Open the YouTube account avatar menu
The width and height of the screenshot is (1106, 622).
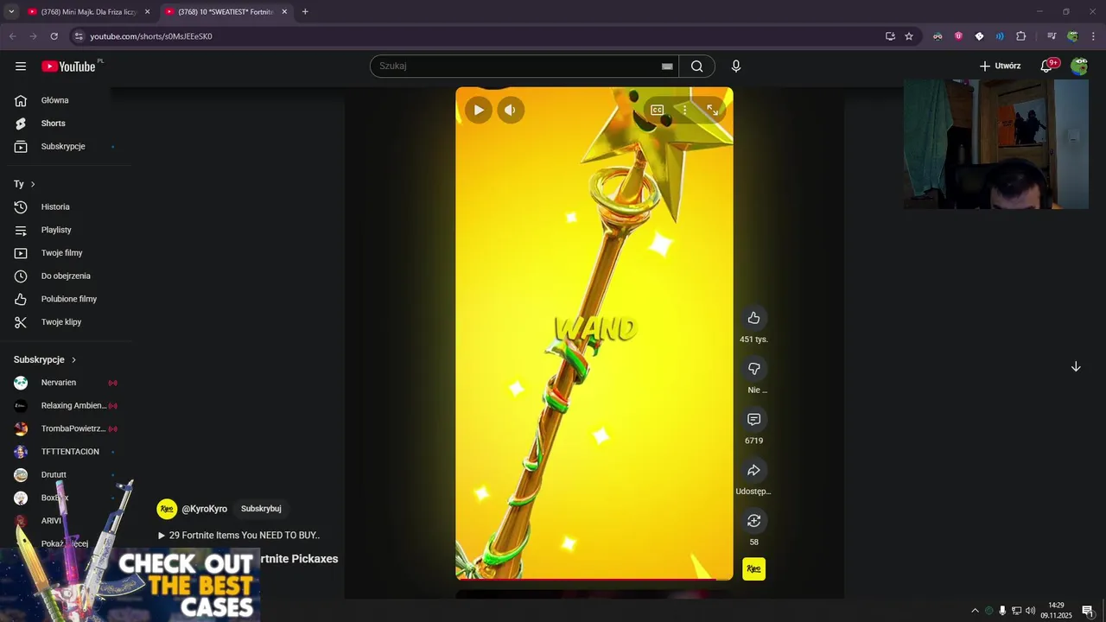(x=1079, y=67)
